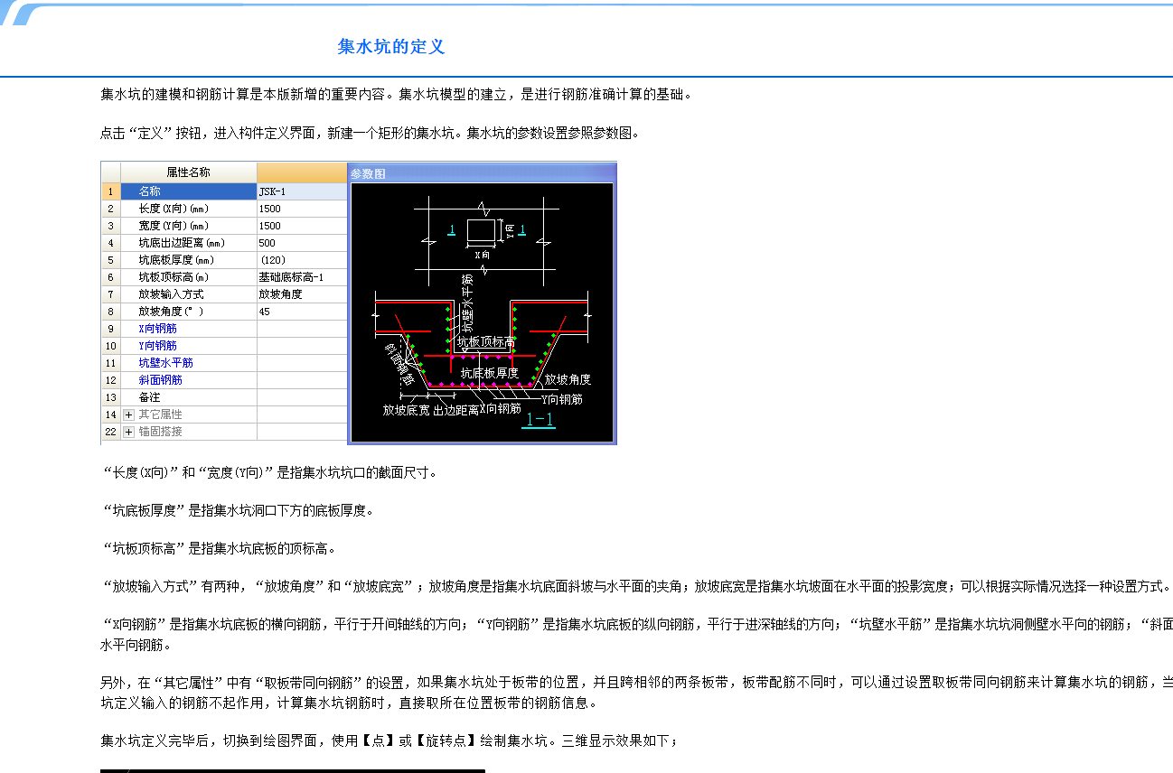This screenshot has height=773, width=1173.
Task: Click the blue Y向钢筋 property
Action: tap(157, 346)
